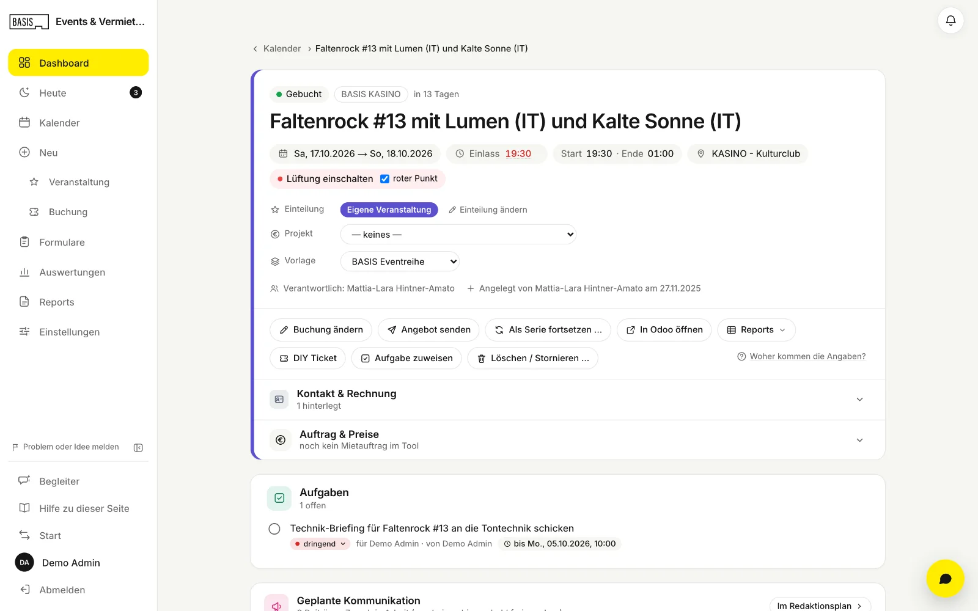
Task: Open the notifications bell
Action: click(x=950, y=20)
